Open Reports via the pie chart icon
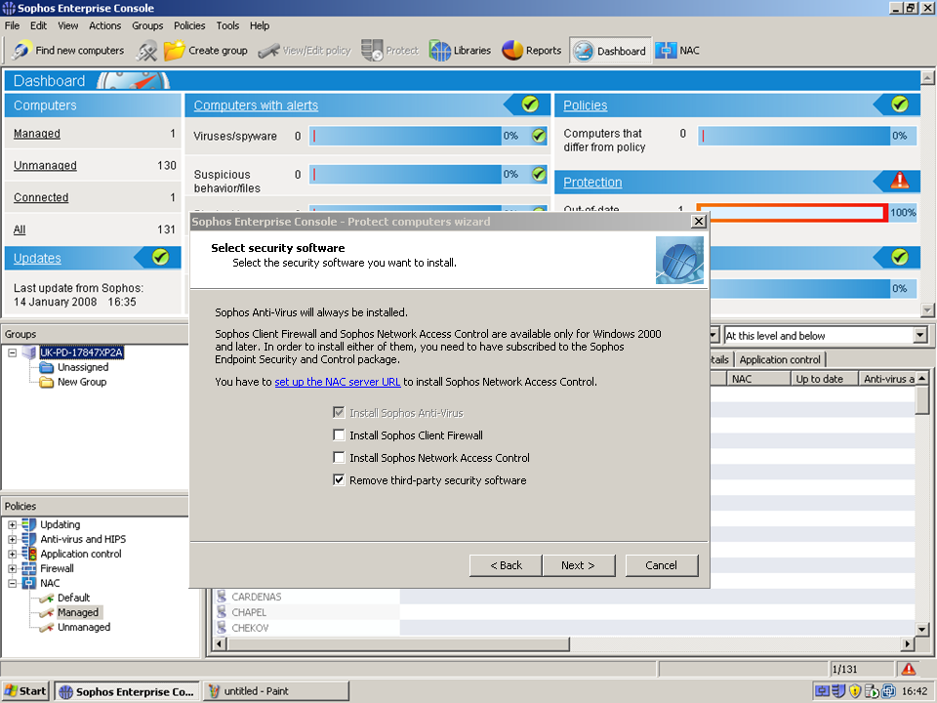 (x=512, y=51)
